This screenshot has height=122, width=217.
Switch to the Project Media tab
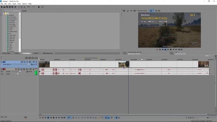click(x=6, y=53)
